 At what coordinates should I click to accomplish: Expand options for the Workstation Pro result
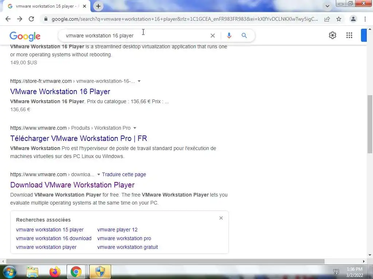[x=135, y=128]
